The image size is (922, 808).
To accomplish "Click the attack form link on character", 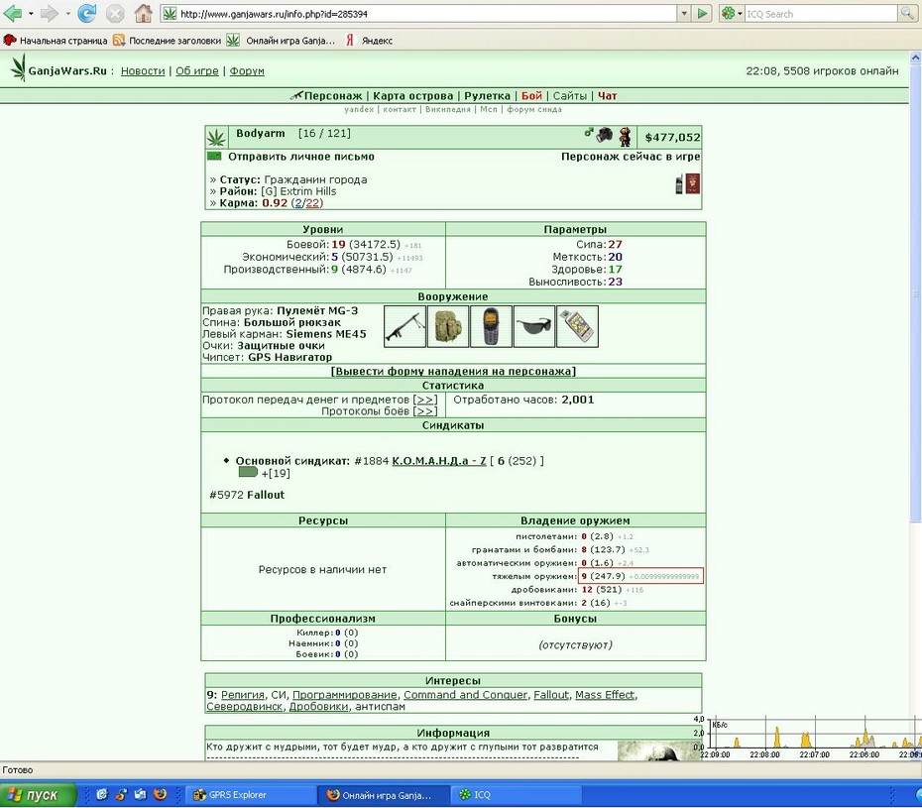I will coord(453,372).
